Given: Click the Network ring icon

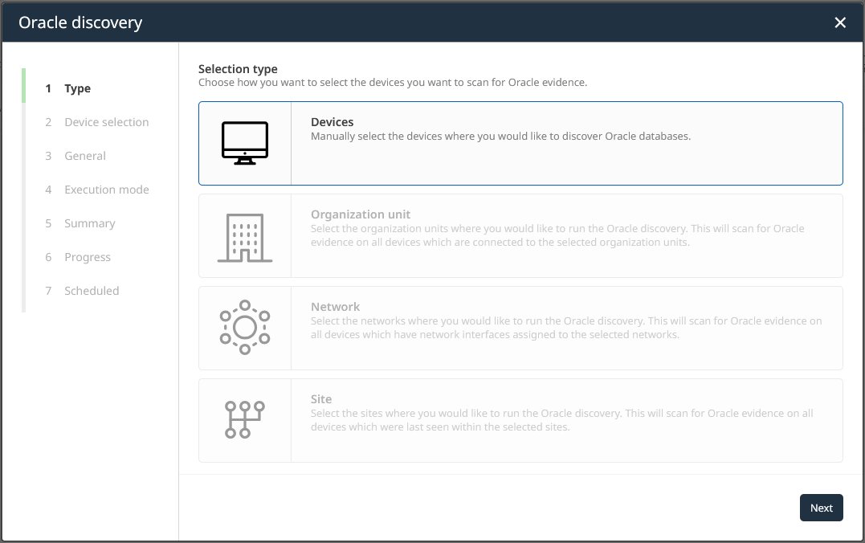Looking at the screenshot, I should (x=245, y=328).
